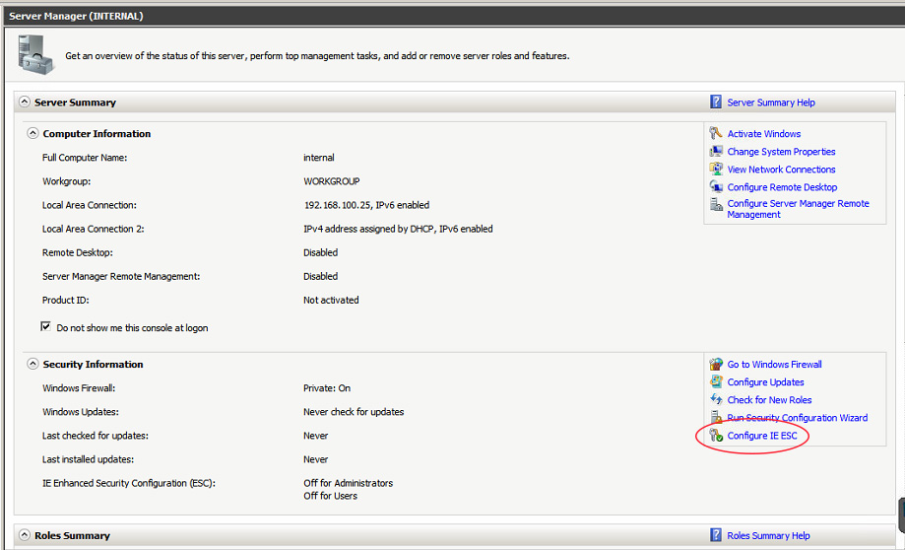Click the Configure Updates icon
This screenshot has height=550, width=905.
[x=716, y=381]
